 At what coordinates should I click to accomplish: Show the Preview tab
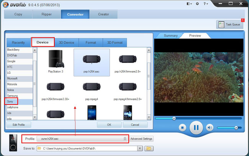(195, 35)
